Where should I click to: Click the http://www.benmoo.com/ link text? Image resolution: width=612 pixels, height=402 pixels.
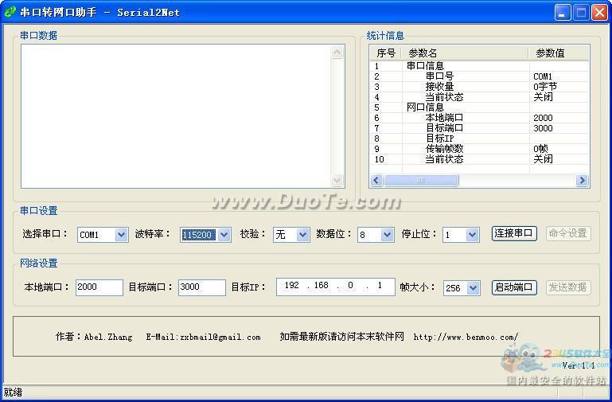pyautogui.click(x=466, y=337)
